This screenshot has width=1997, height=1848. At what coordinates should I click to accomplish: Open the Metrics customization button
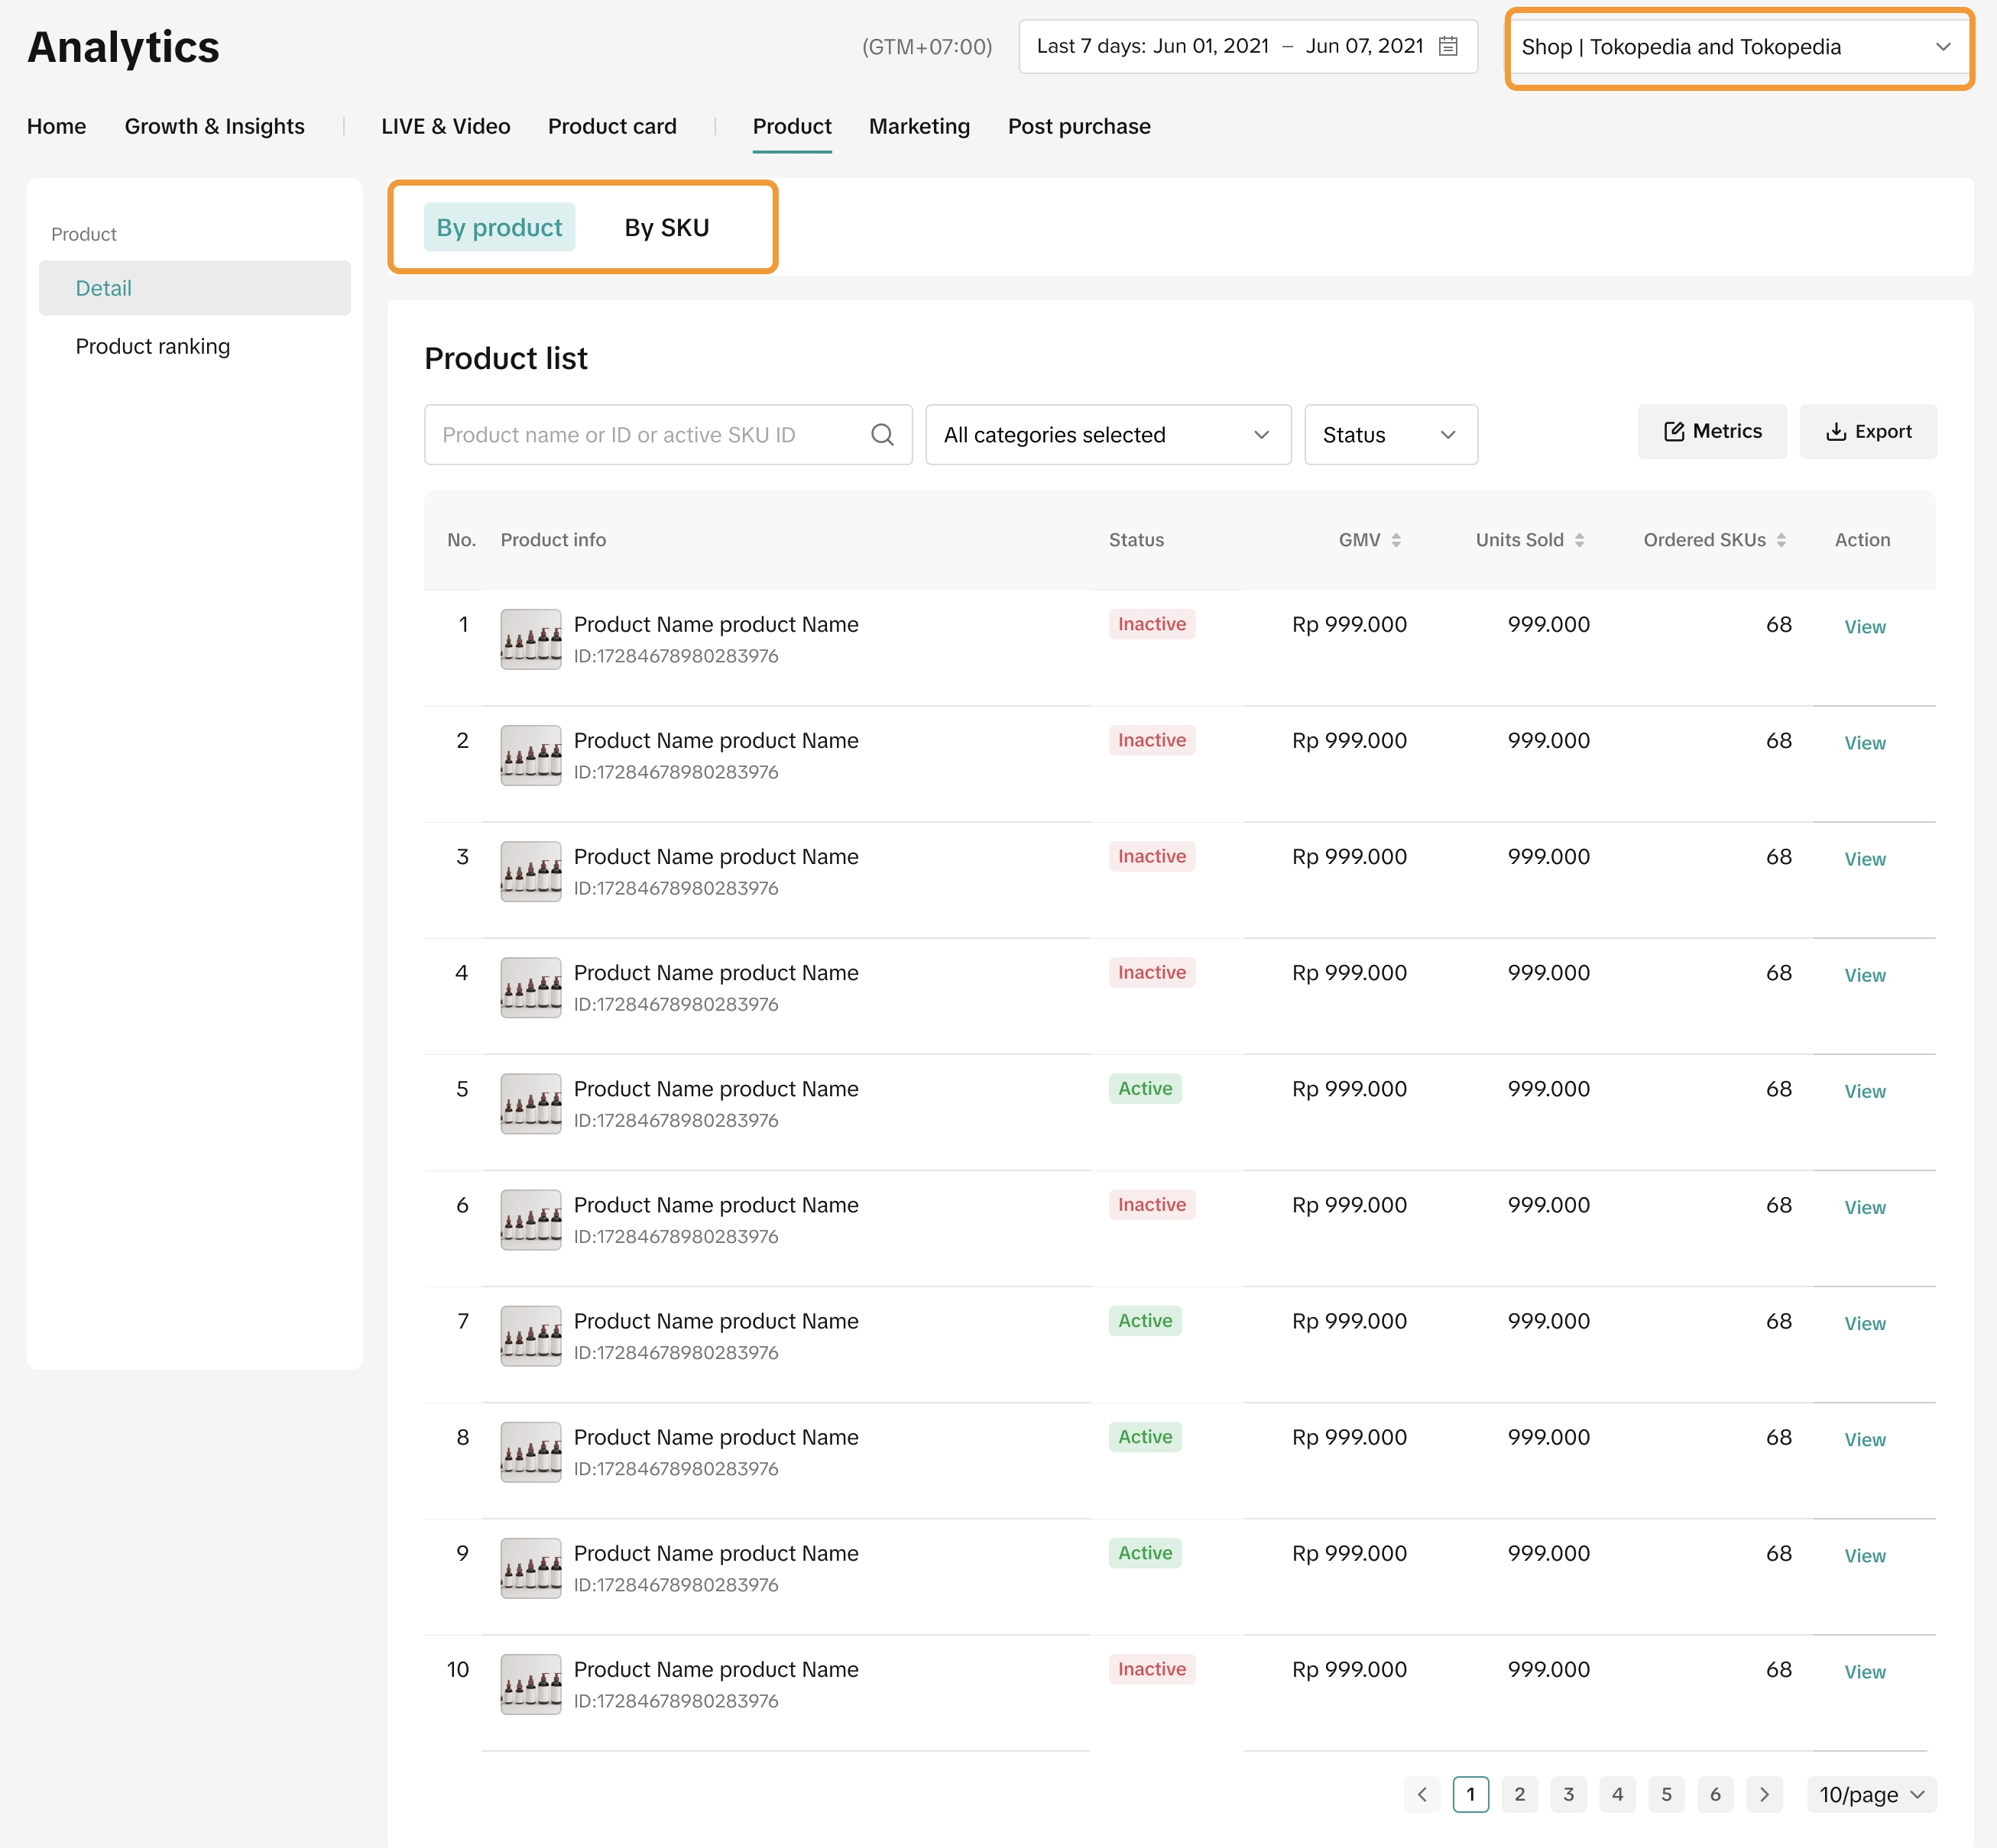pyautogui.click(x=1712, y=432)
